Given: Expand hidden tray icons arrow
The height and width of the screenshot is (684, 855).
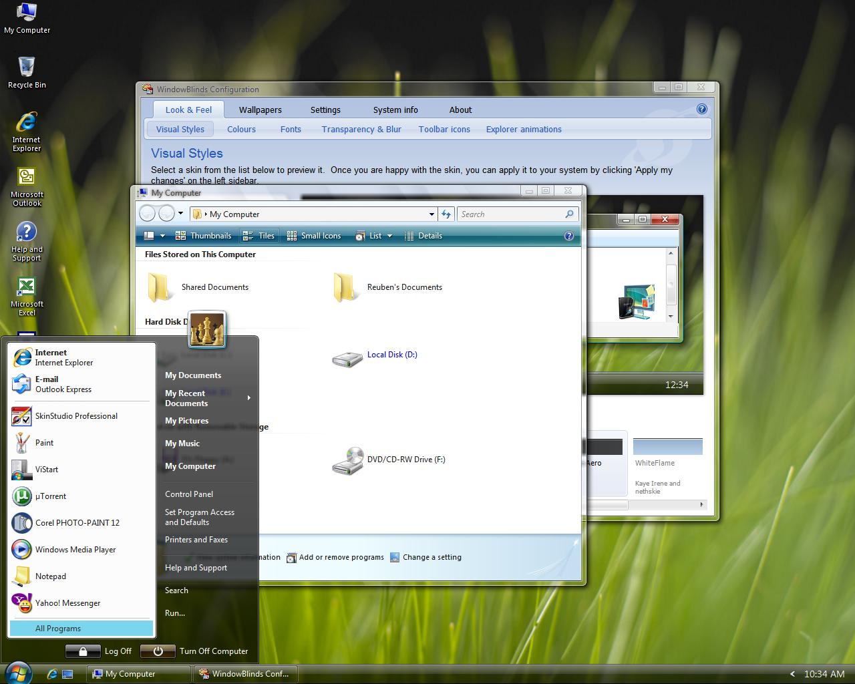Looking at the screenshot, I should tap(792, 674).
